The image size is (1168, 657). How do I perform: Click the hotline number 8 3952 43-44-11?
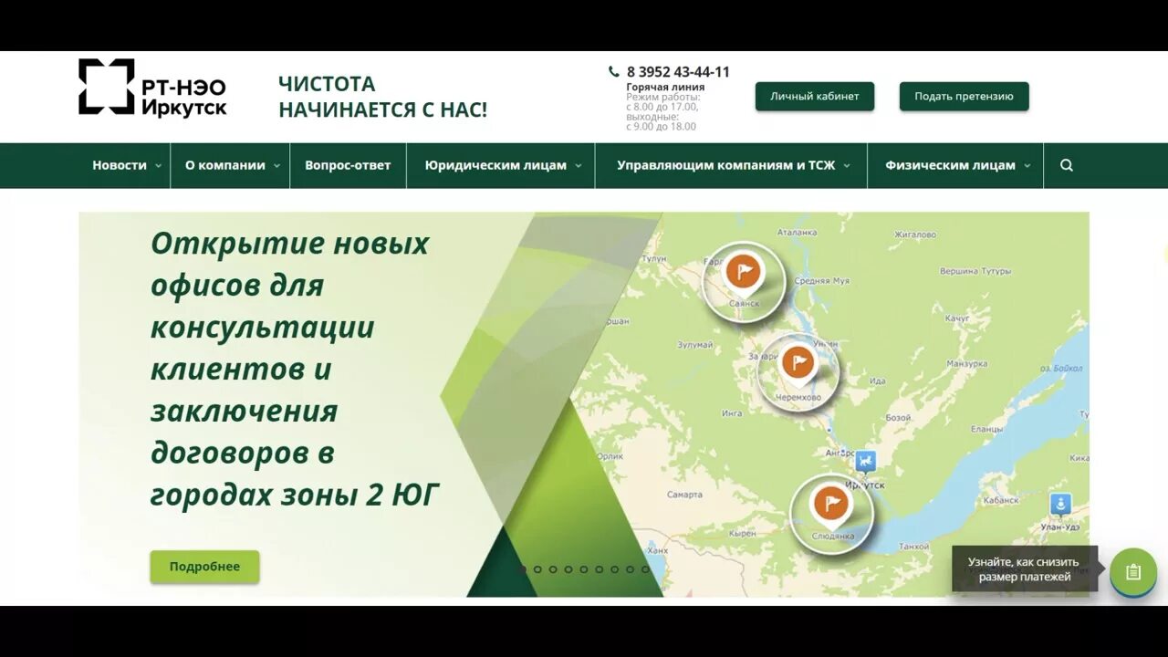(x=678, y=72)
